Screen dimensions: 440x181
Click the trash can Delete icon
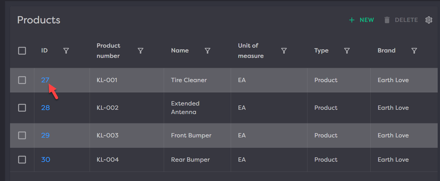387,20
